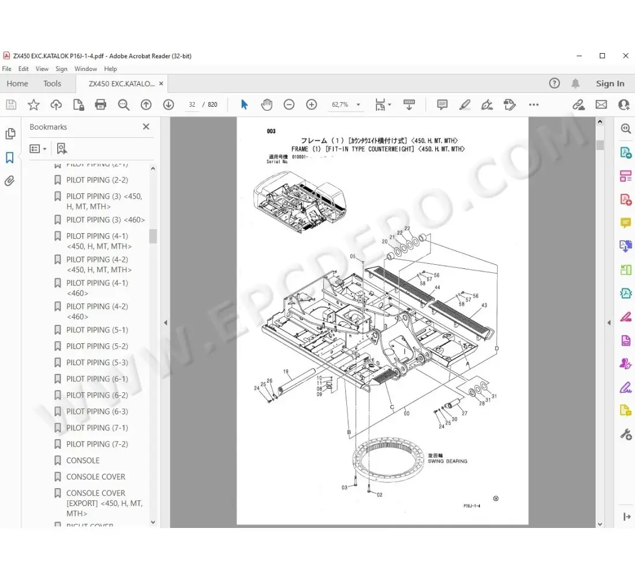The image size is (635, 577).
Task: Open the PILOT PIPING (2-2) bookmark
Action: point(97,180)
